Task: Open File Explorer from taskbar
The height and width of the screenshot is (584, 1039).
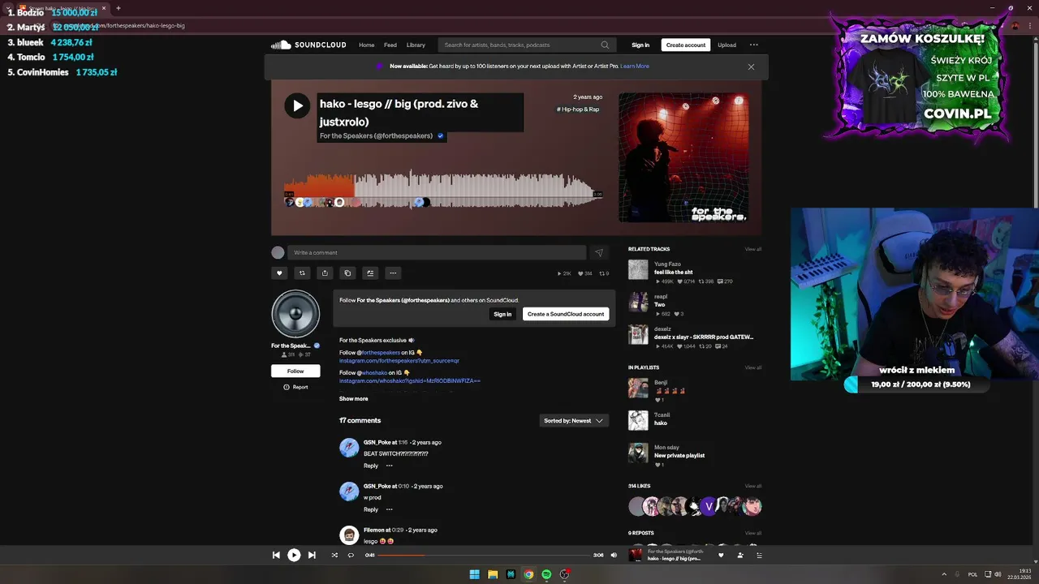Action: (x=493, y=574)
